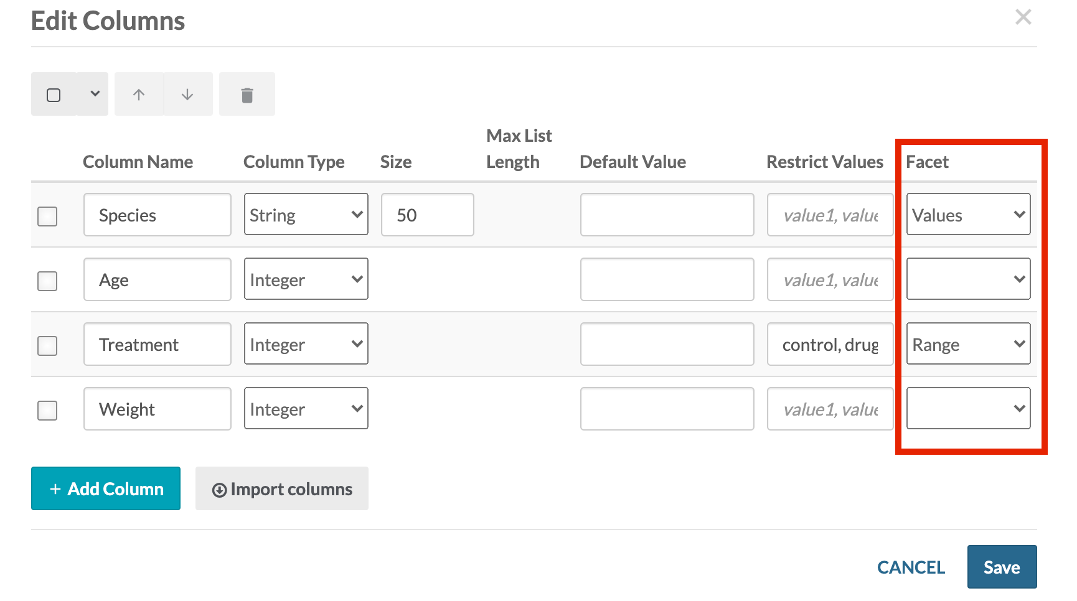1077x601 pixels.
Task: Click CANCEL to discard changes
Action: [911, 567]
